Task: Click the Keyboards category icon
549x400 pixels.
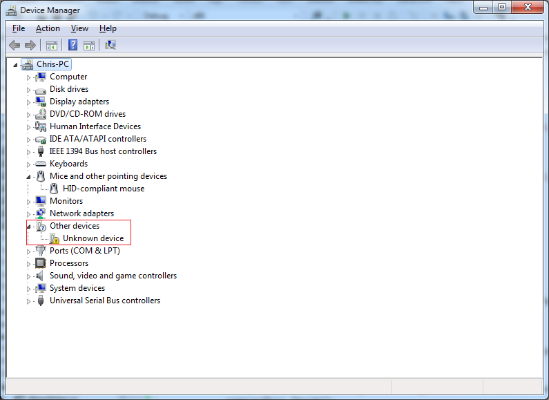Action: 41,164
